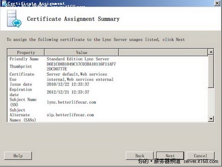
Task: Click sip.betterlifecar.com SAN value
Action: [70, 115]
